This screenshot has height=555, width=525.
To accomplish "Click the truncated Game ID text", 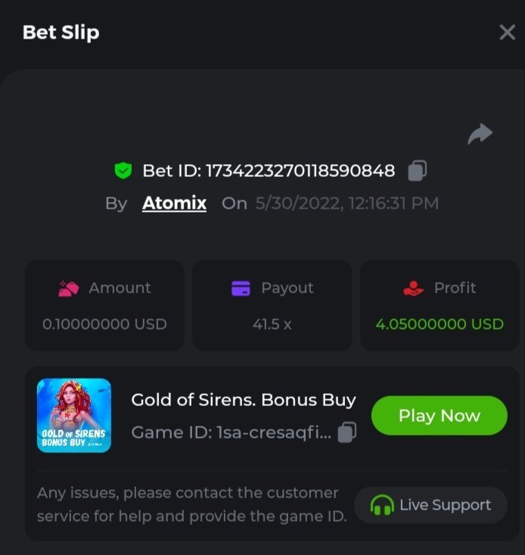I will pyautogui.click(x=231, y=433).
